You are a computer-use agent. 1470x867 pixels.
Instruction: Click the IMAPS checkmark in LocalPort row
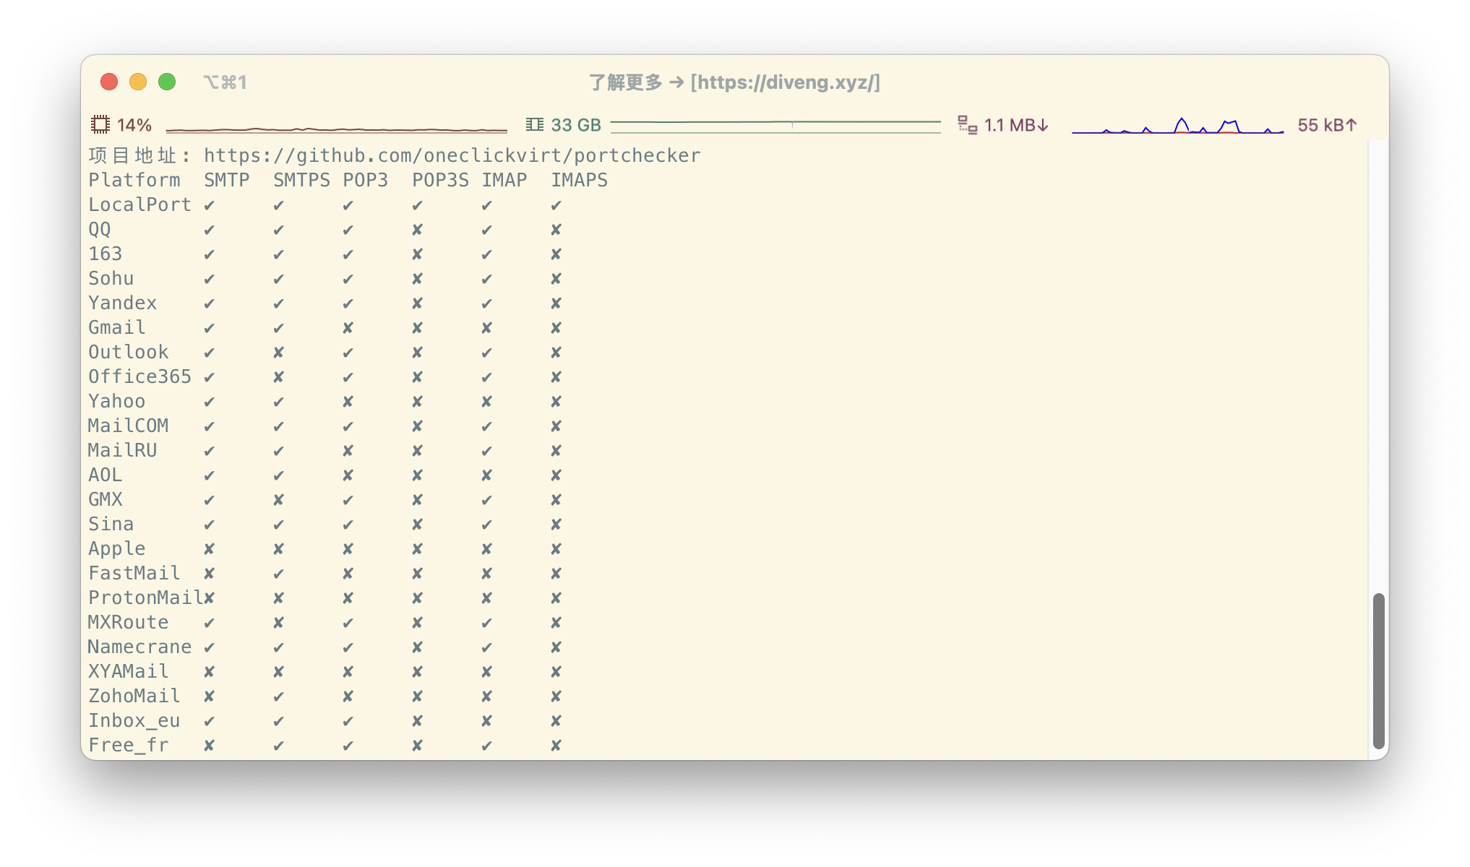(556, 206)
